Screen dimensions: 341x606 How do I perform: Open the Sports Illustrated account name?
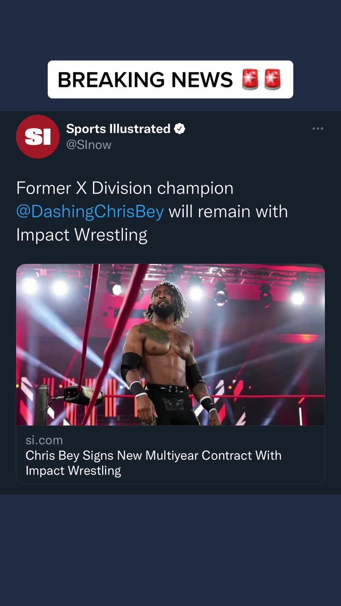point(118,129)
